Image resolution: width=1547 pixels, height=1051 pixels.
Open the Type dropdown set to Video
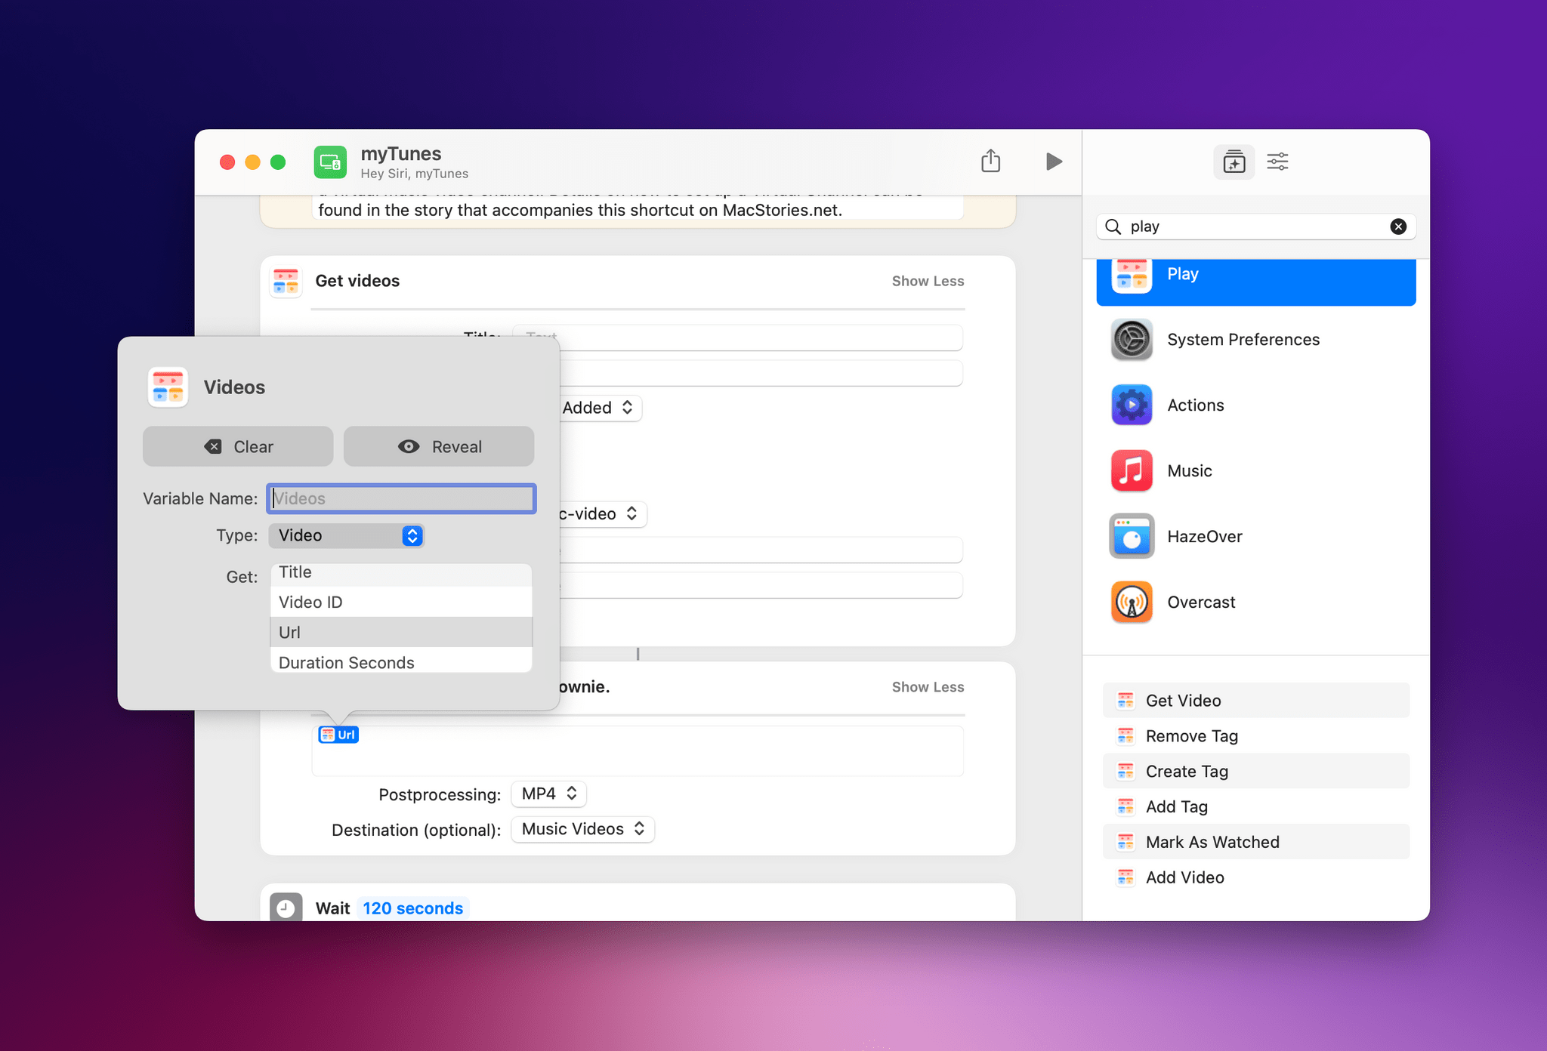pyautogui.click(x=346, y=536)
